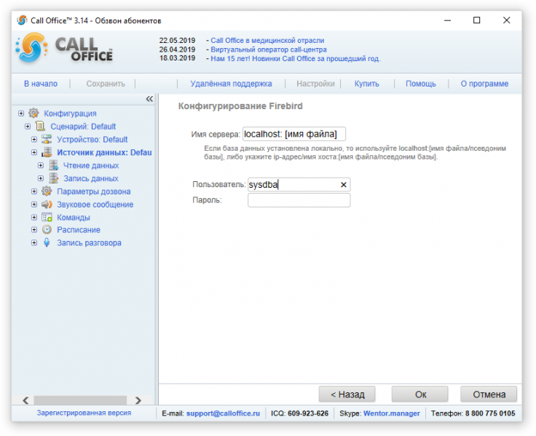Click the Запись разговора microphone icon
The image size is (536, 436).
point(47,242)
